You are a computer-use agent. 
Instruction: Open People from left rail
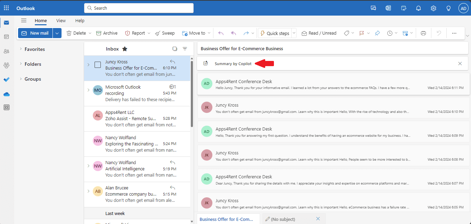(6, 51)
